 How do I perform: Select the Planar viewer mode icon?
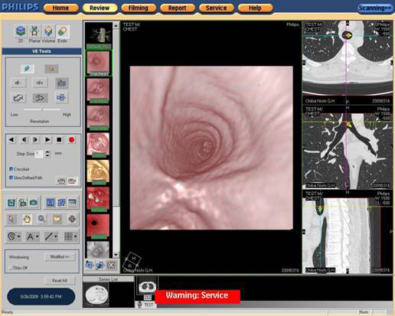click(34, 31)
